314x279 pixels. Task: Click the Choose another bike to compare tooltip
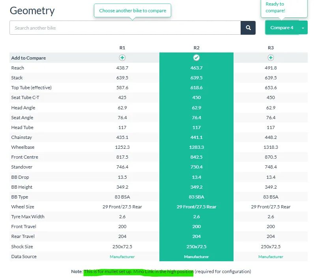click(x=133, y=11)
